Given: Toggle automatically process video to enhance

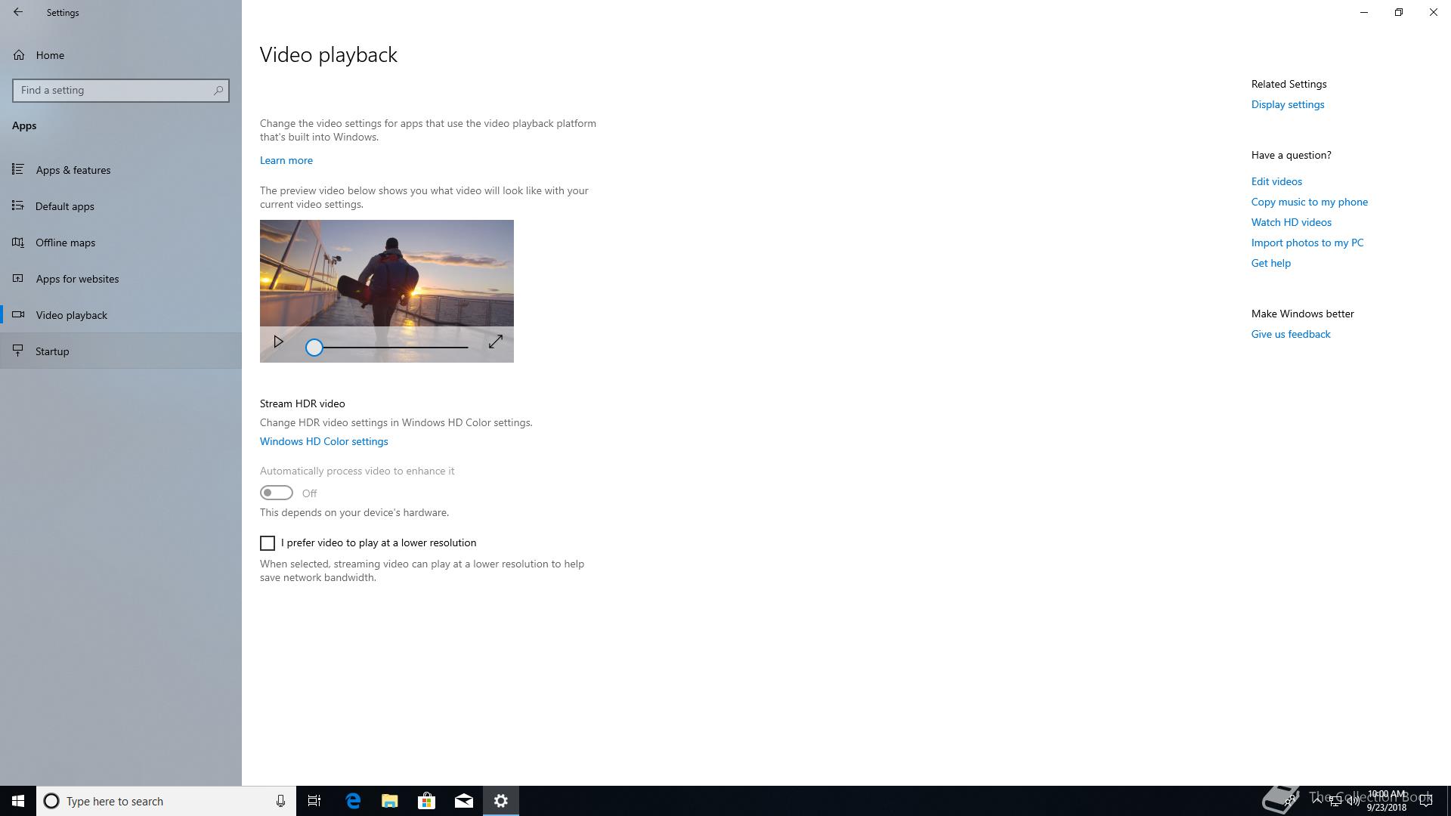Looking at the screenshot, I should click(277, 493).
